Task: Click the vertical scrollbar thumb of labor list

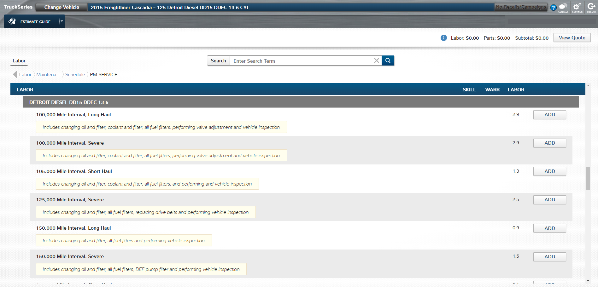Action: point(588,178)
